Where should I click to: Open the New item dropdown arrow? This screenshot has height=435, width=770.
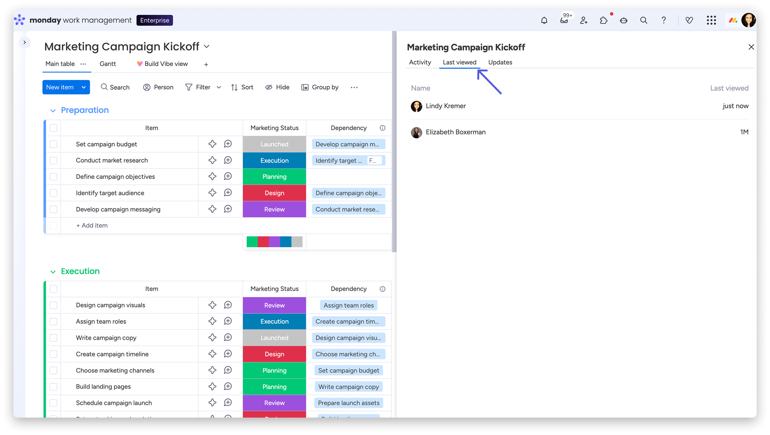[x=84, y=87]
